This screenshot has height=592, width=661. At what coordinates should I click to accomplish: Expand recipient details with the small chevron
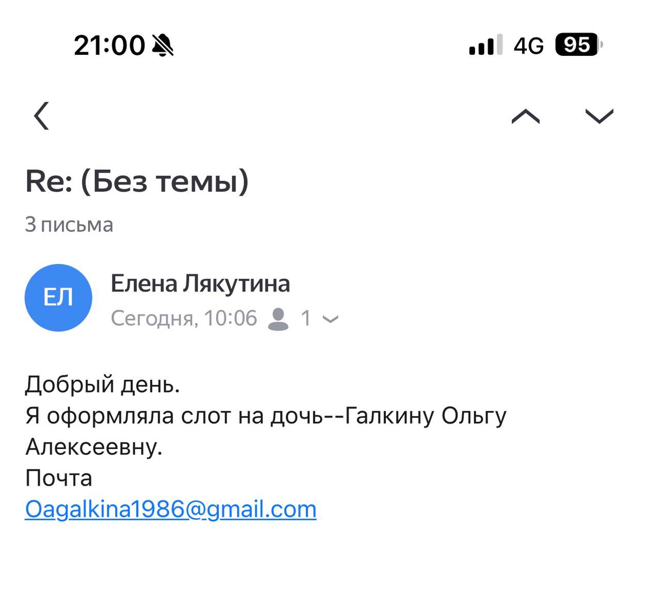point(330,319)
